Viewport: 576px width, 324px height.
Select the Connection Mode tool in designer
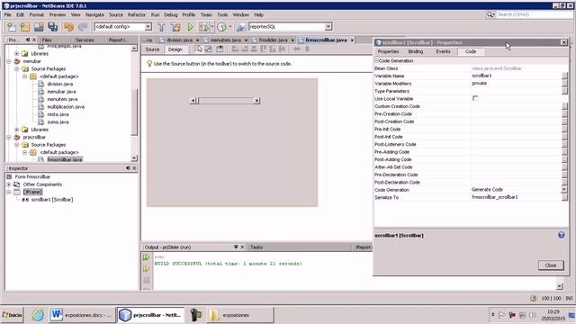[x=208, y=49]
